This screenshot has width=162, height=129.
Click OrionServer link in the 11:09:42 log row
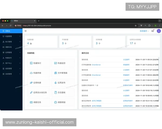pyautogui.click(x=96, y=75)
